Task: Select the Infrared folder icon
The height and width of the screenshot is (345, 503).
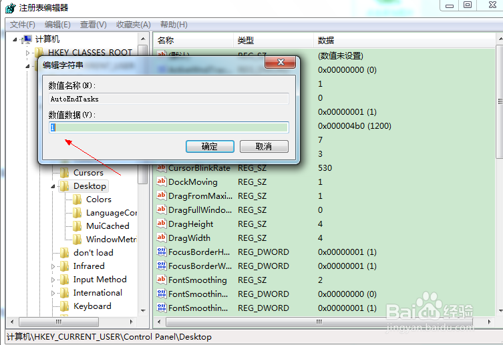Action: 65,266
